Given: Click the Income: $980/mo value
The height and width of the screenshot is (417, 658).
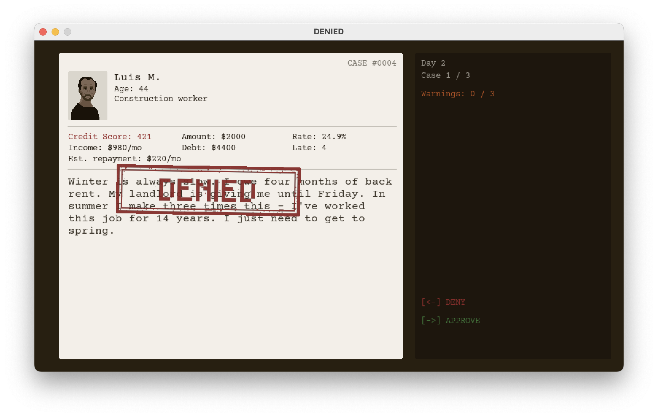Looking at the screenshot, I should click(x=105, y=148).
